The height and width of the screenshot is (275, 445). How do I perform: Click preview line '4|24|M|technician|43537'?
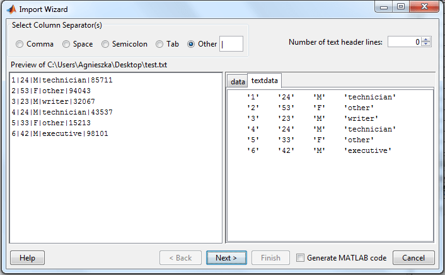pos(62,112)
